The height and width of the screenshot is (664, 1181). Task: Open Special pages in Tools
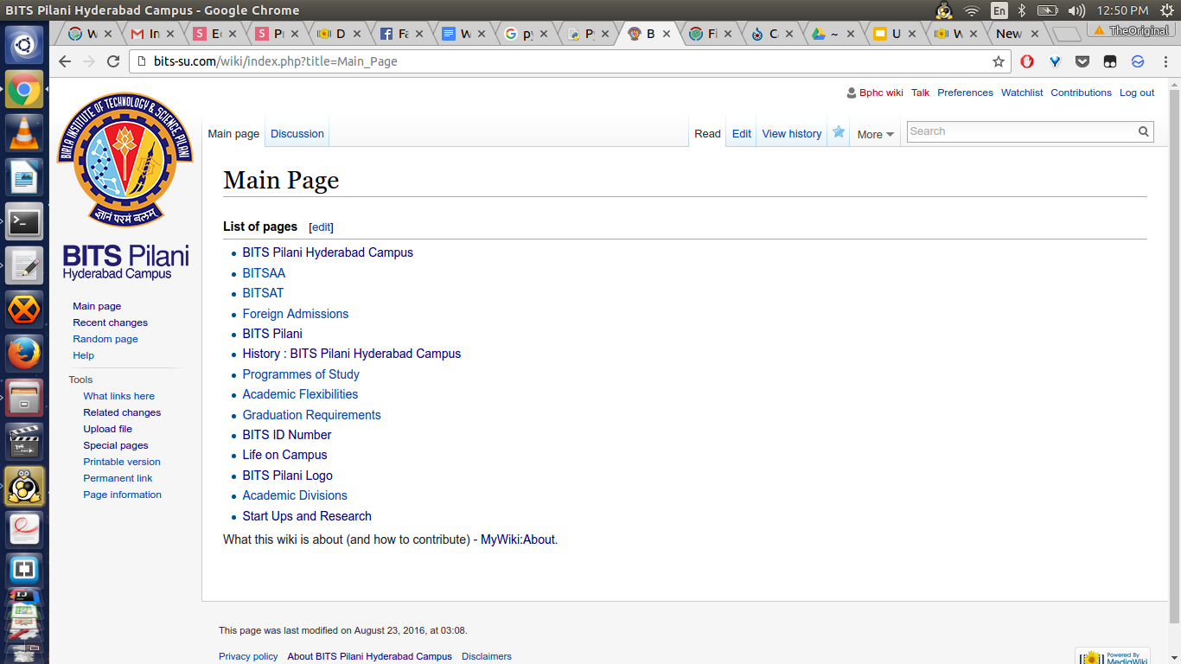pos(116,445)
